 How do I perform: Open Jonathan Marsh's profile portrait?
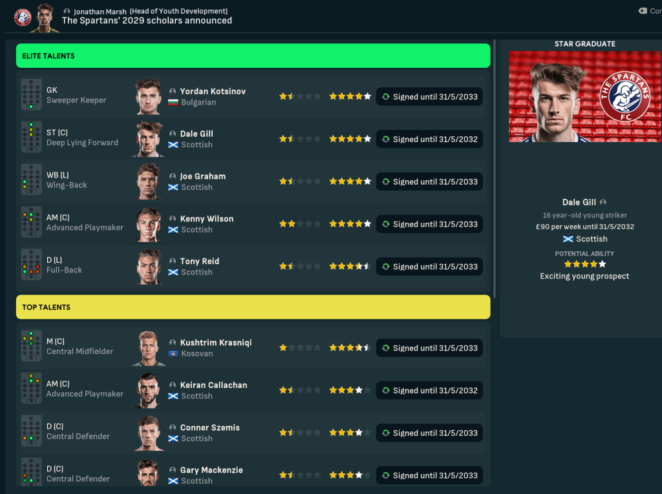point(44,17)
